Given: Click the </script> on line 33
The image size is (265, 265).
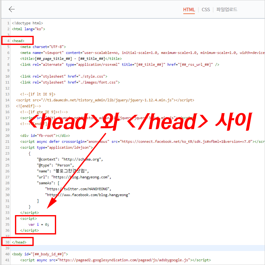Looking at the screenshot, I should point(29,212).
